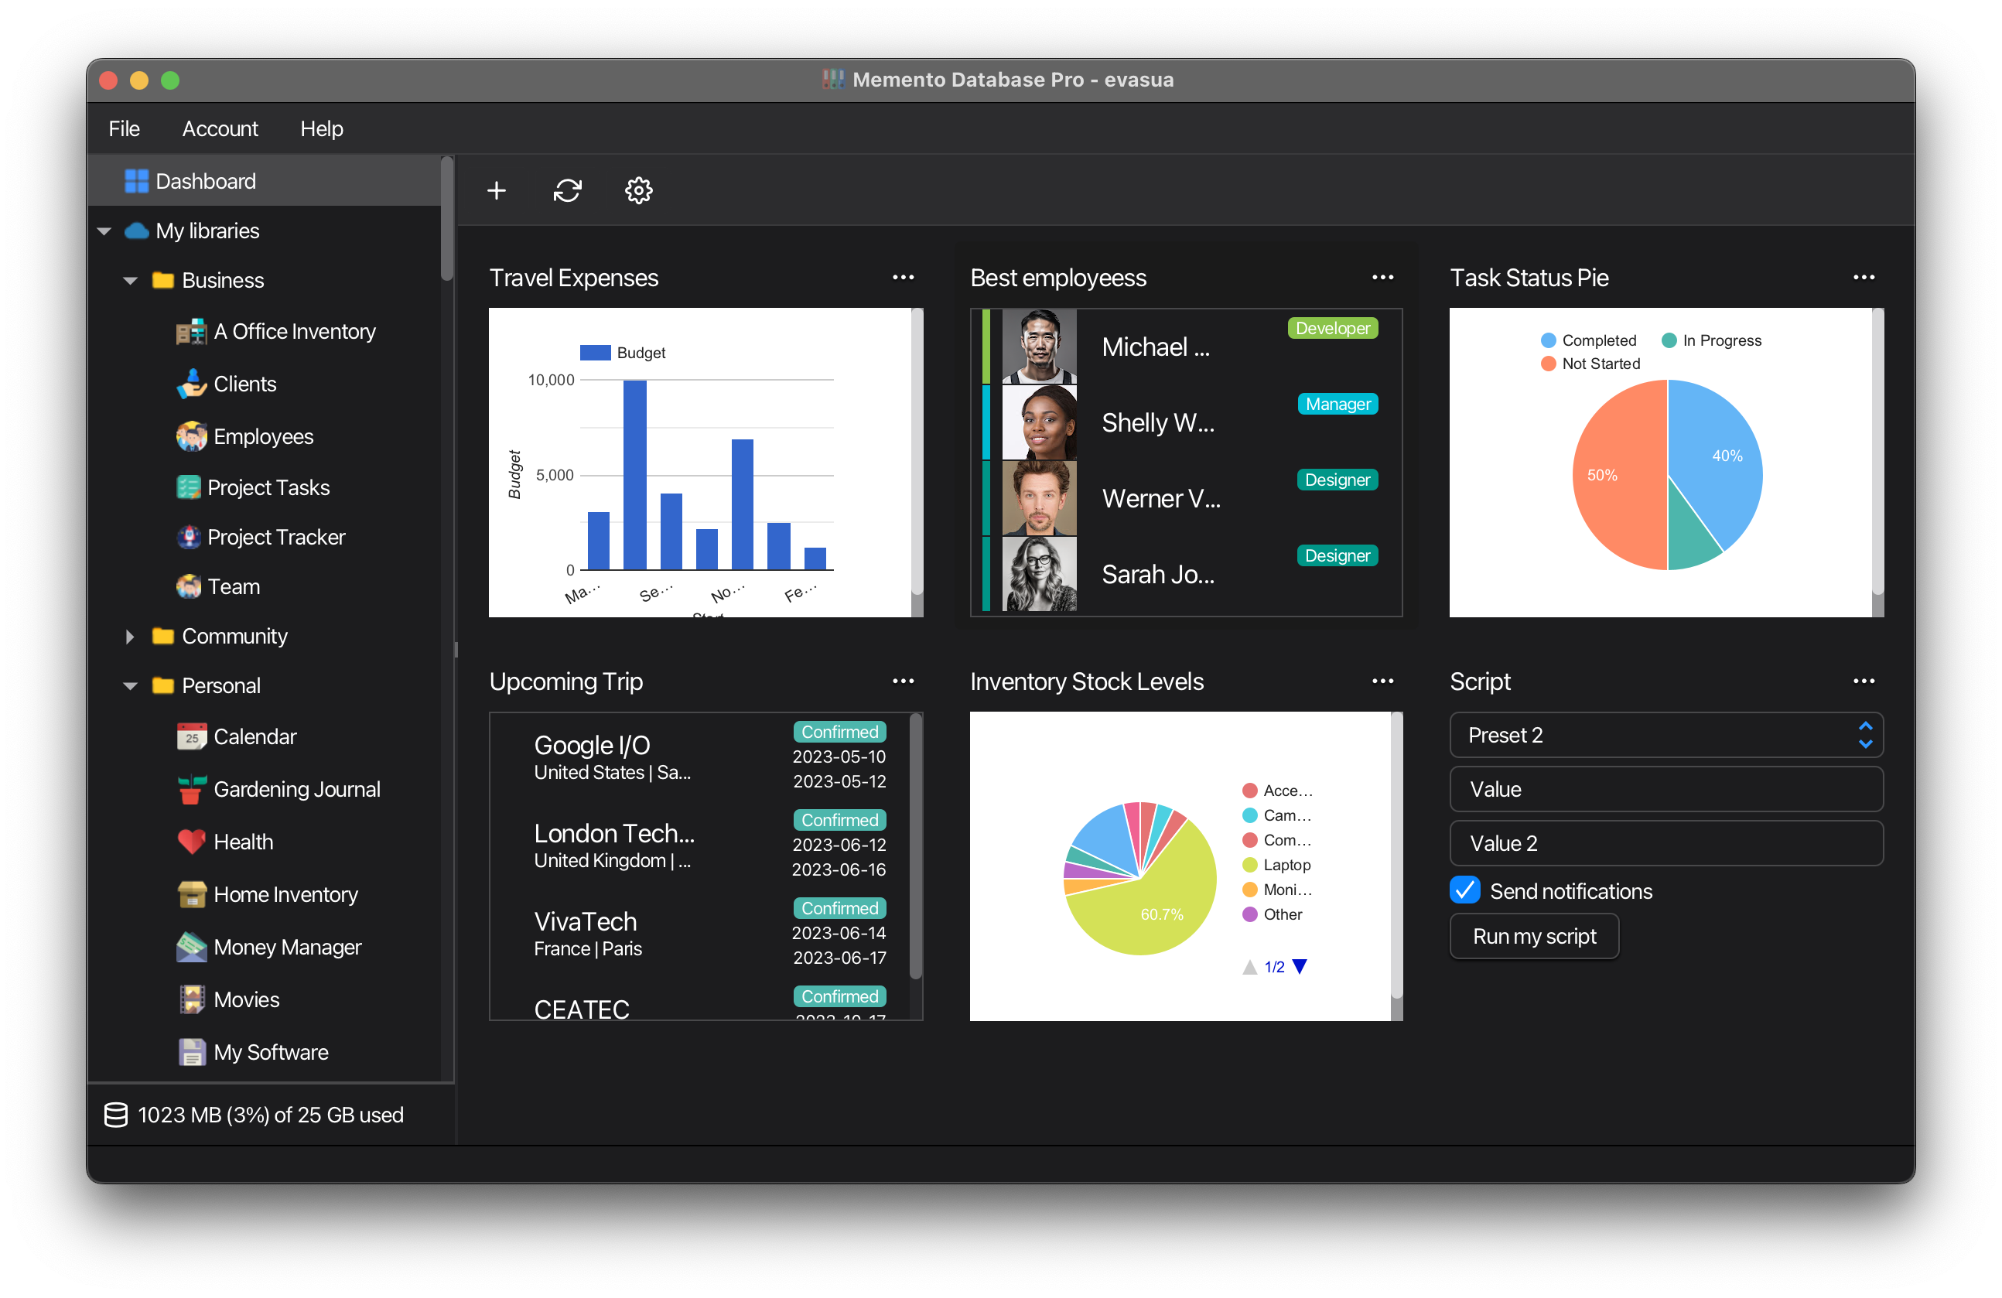Open the Project Tracker library
Viewport: 2002px width, 1298px height.
[x=278, y=537]
